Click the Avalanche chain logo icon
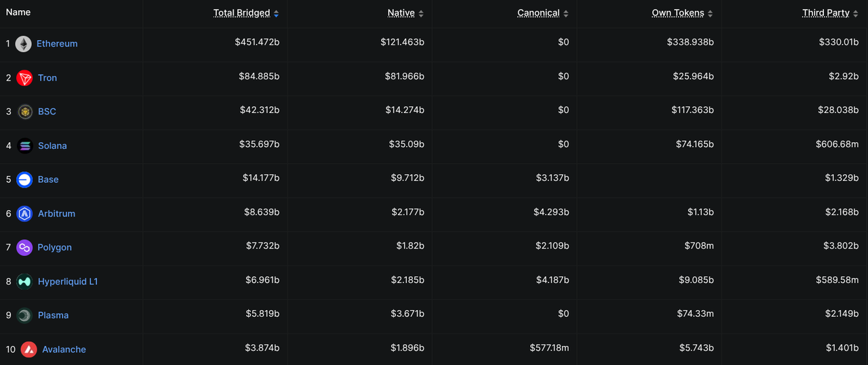 pyautogui.click(x=29, y=349)
